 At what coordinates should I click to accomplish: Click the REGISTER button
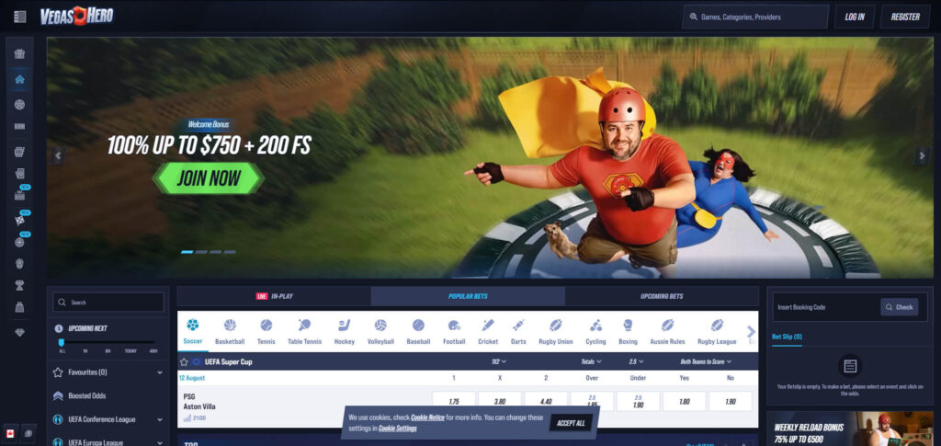(904, 17)
